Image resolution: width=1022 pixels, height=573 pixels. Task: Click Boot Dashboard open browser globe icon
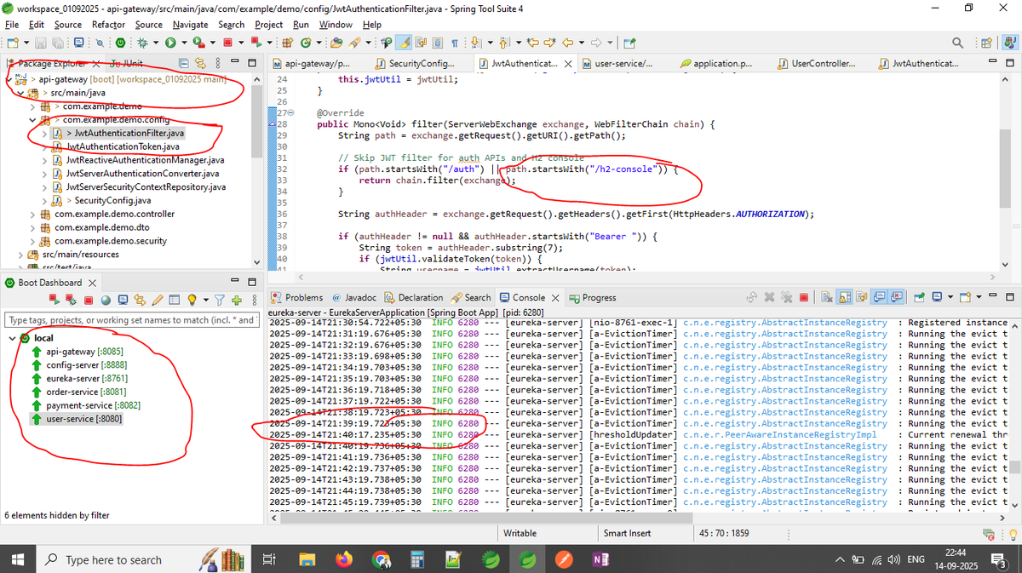point(106,299)
